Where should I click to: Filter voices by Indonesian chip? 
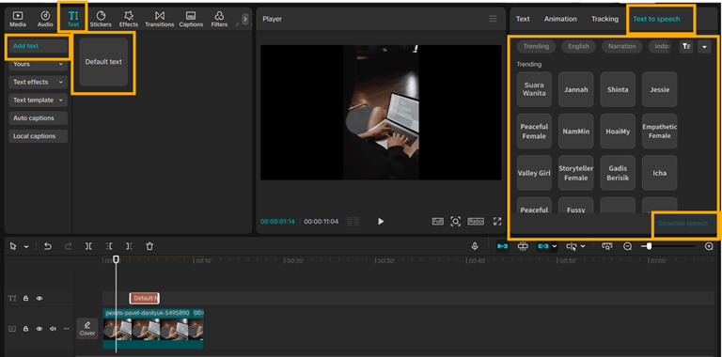(662, 46)
